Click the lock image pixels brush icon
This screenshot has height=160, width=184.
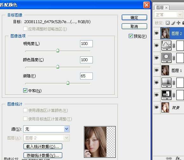click(x=173, y=23)
